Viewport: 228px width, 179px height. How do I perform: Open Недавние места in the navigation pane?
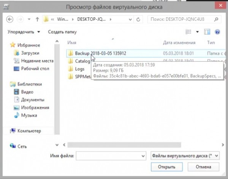[x=33, y=61]
